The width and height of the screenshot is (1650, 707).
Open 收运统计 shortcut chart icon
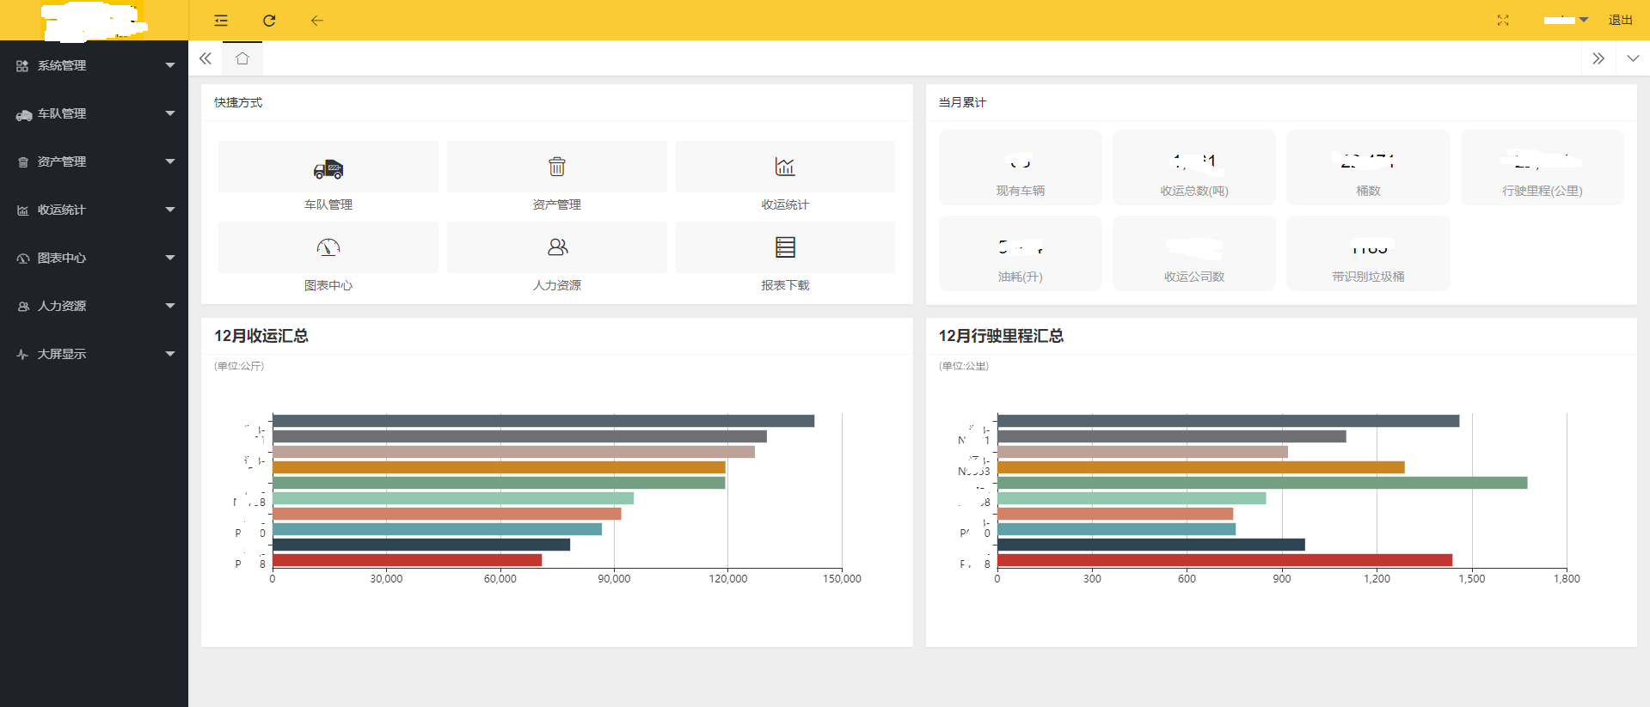point(785,167)
